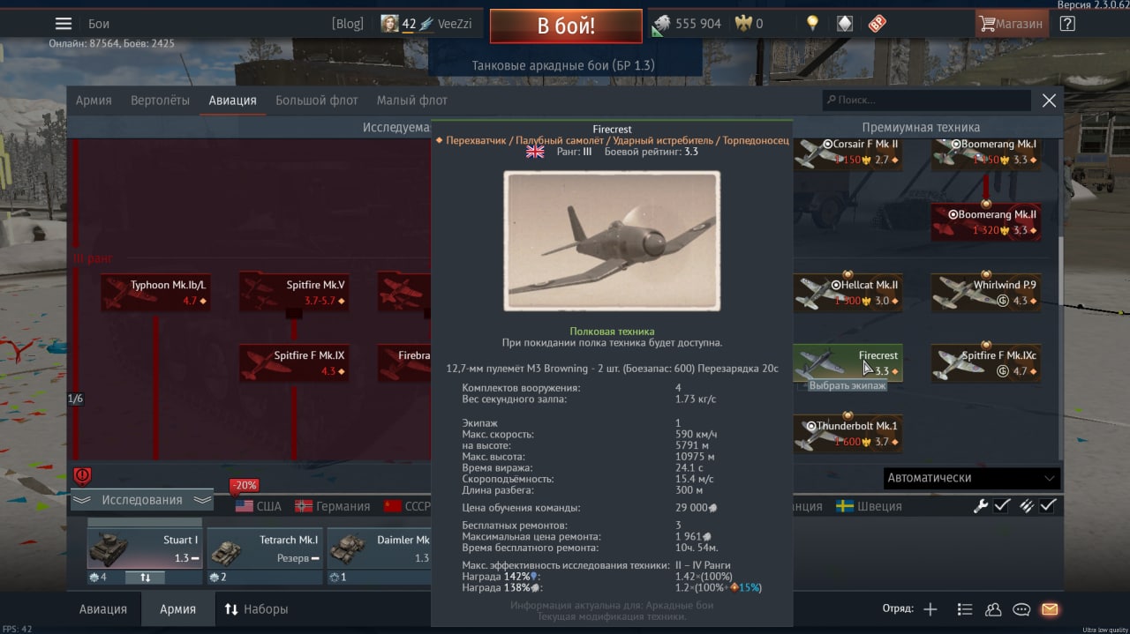Select Daimler Mk crew slot
1130x634 pixels.
[380, 548]
